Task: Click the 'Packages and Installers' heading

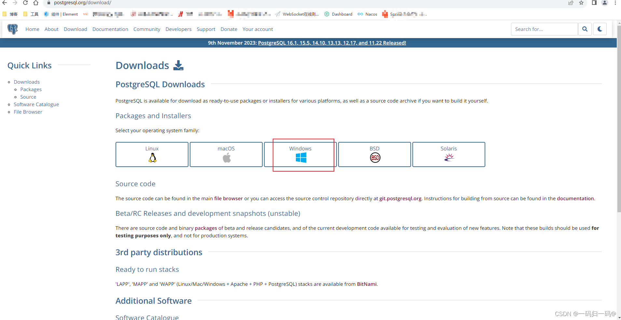Action: point(153,116)
